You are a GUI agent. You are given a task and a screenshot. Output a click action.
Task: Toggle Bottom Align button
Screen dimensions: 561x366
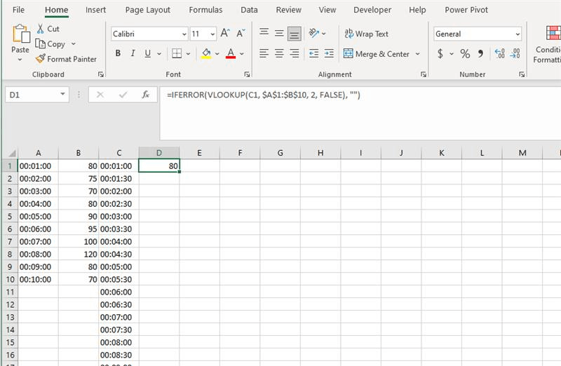pyautogui.click(x=294, y=34)
